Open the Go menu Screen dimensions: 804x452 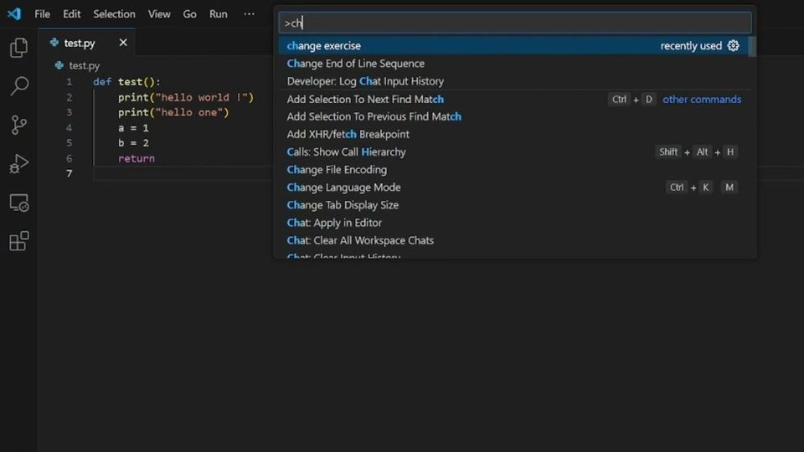(x=190, y=14)
